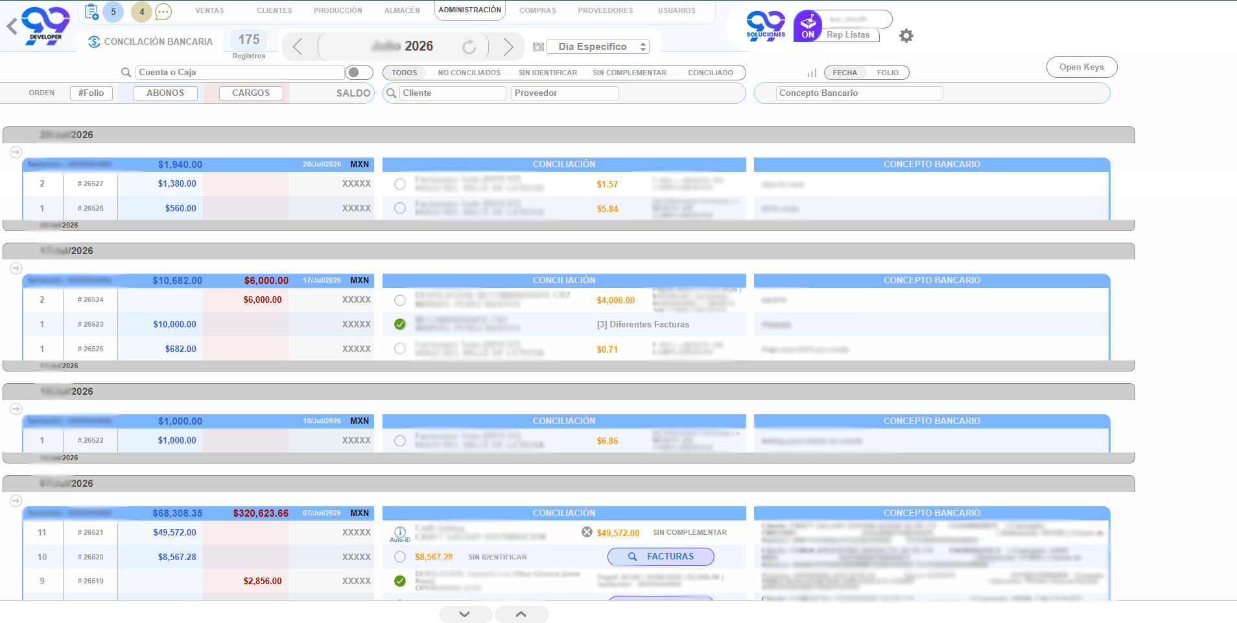The height and width of the screenshot is (623, 1237).
Task: Collapse the 20/Jul/2026 group arrow
Action: pos(16,152)
